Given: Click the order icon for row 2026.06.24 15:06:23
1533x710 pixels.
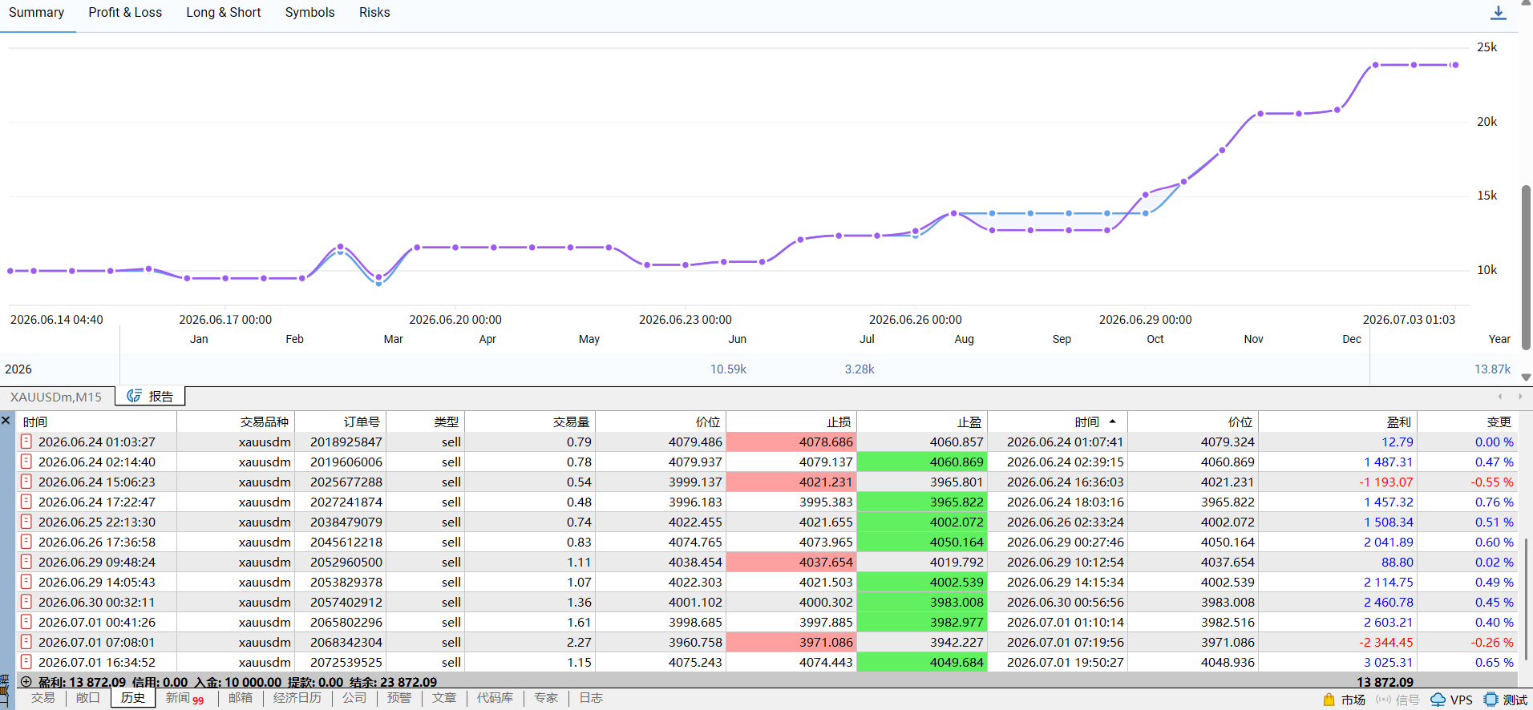Looking at the screenshot, I should pyautogui.click(x=26, y=482).
